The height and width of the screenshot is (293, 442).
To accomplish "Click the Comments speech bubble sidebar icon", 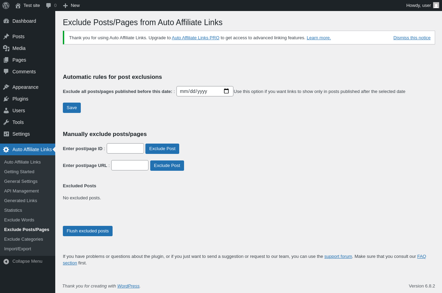I will pyautogui.click(x=6, y=72).
